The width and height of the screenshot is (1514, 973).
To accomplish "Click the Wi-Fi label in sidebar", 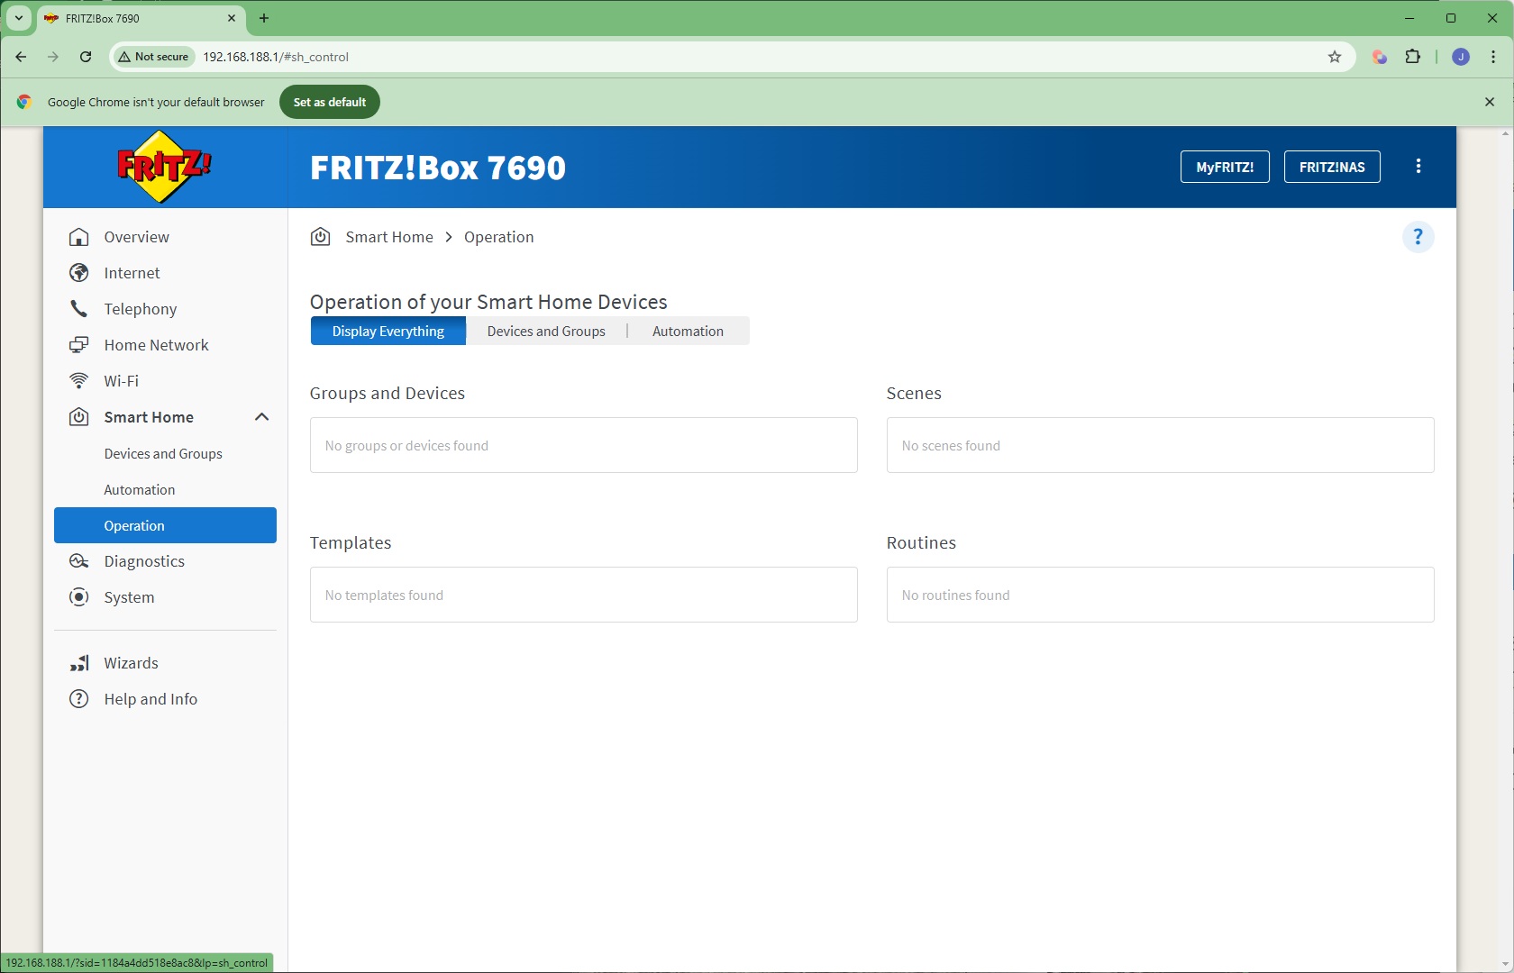I will [122, 381].
